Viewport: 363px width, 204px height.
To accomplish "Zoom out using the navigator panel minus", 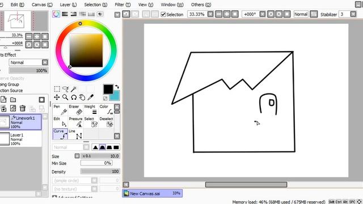I will coord(29,36).
